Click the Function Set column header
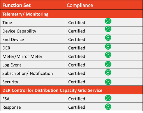 (x=17, y=5)
